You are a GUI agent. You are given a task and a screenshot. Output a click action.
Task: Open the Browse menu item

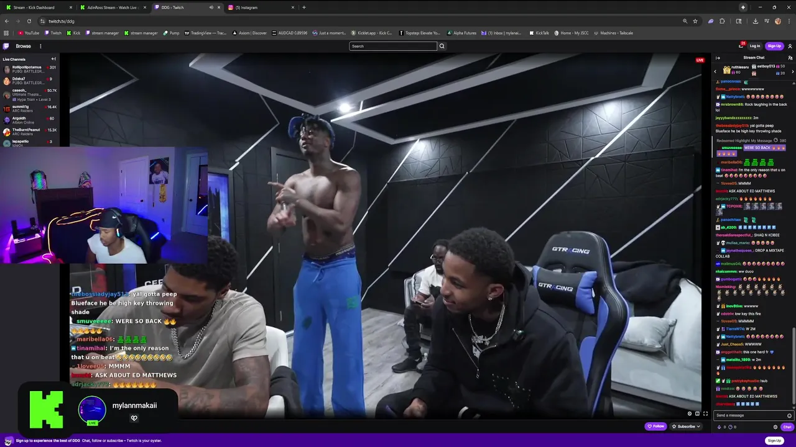23,46
